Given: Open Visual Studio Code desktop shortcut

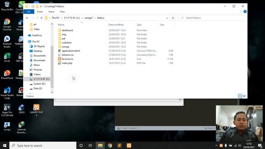Looking at the screenshot, I should click(7, 93).
